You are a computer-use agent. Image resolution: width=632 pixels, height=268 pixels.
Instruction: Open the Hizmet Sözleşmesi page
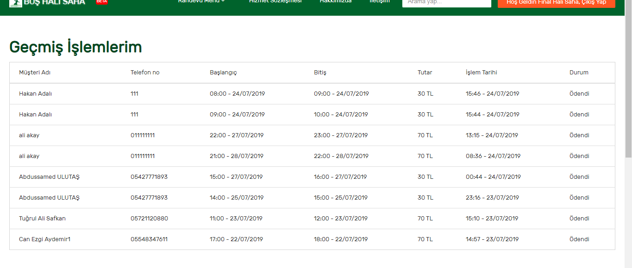click(x=275, y=2)
